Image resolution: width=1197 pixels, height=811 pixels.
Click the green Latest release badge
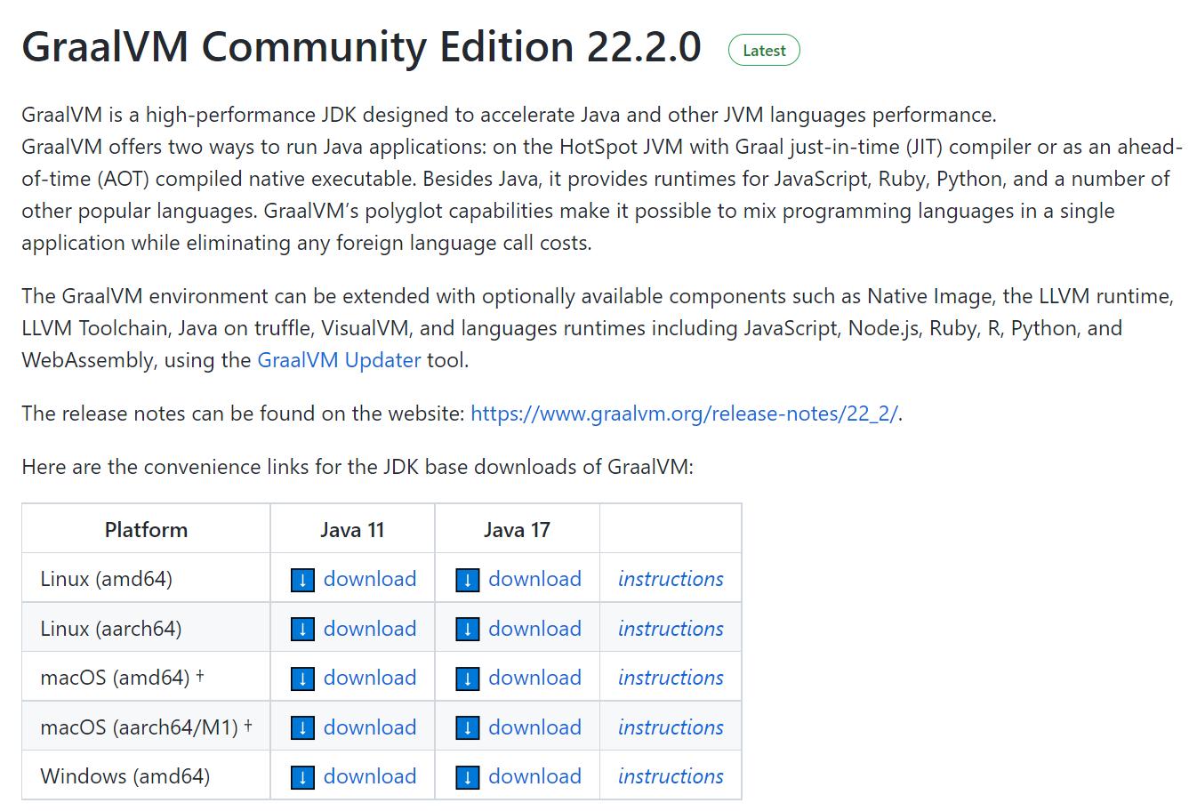click(x=764, y=51)
